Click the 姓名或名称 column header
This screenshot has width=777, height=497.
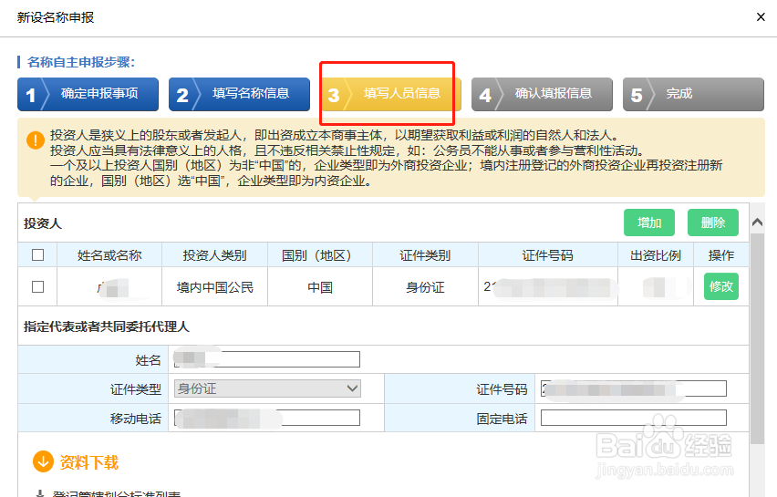[x=109, y=255]
